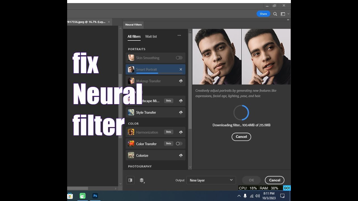The height and width of the screenshot is (201, 358).
Task: Enable the Color Transfer toggle
Action: coord(179,144)
